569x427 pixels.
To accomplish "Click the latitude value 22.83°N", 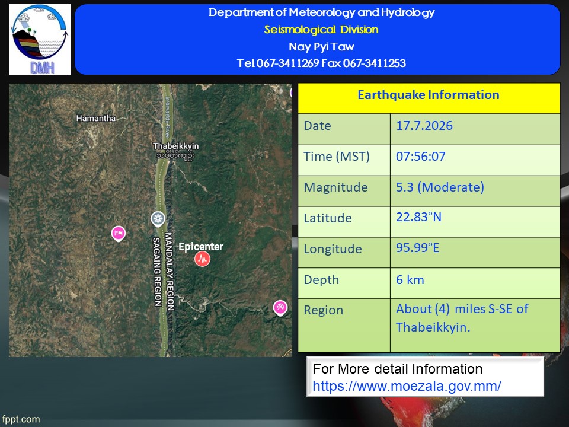I will (418, 217).
